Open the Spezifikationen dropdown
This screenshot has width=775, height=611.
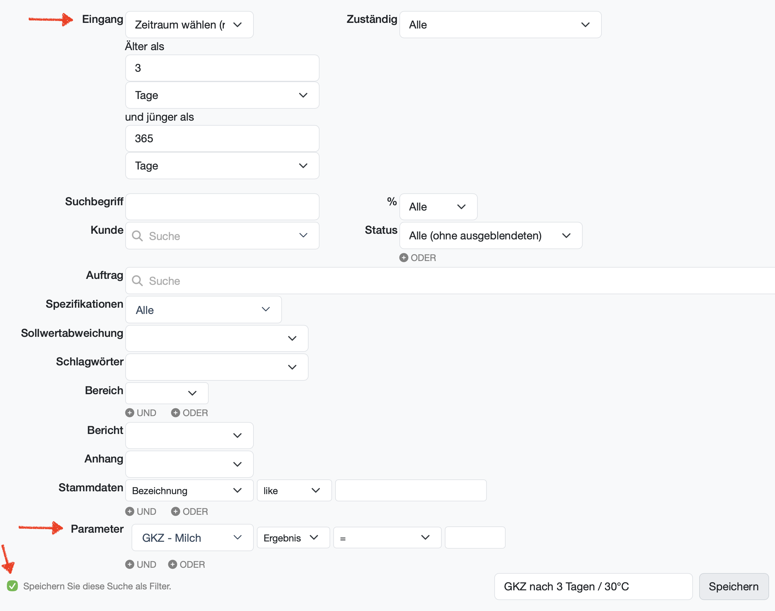tap(203, 310)
